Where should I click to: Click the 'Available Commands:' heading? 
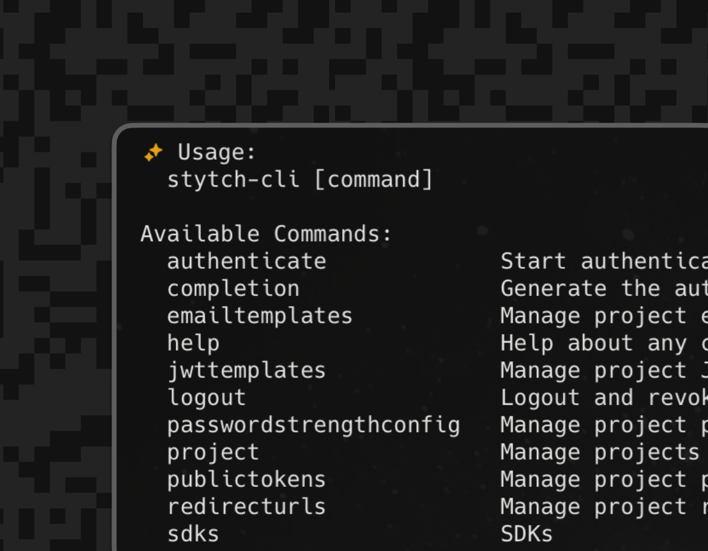coord(266,234)
